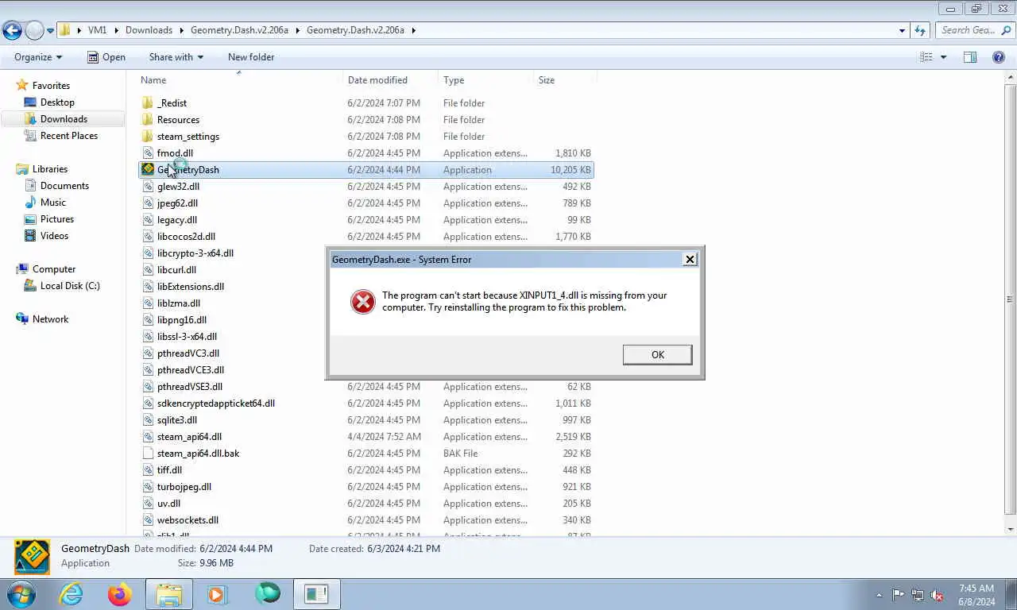Open the Organize menu
The image size is (1017, 610).
point(38,57)
